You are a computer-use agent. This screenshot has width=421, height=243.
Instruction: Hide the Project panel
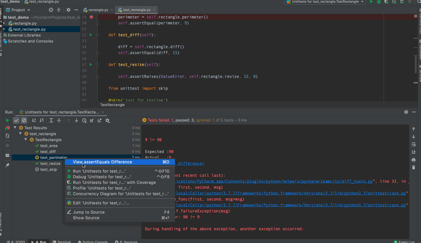click(x=76, y=10)
